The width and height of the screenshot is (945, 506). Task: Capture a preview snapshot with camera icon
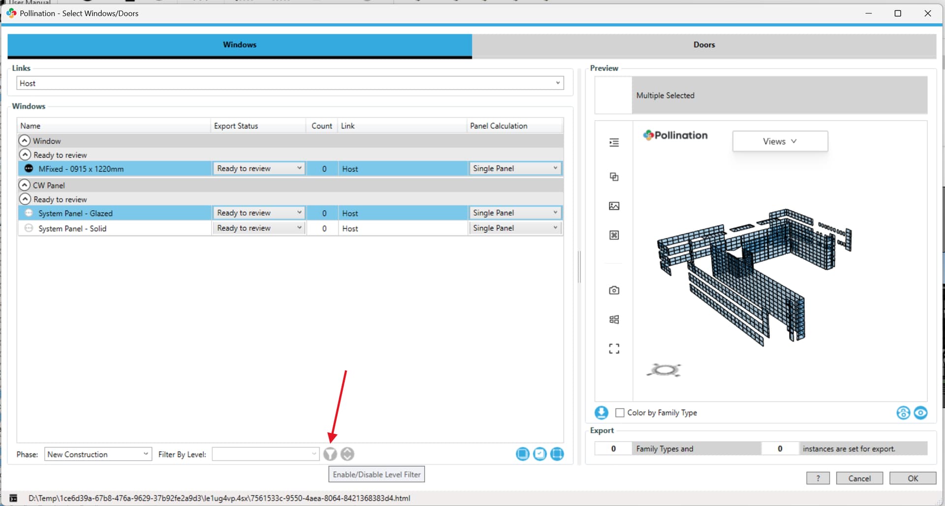coord(614,290)
